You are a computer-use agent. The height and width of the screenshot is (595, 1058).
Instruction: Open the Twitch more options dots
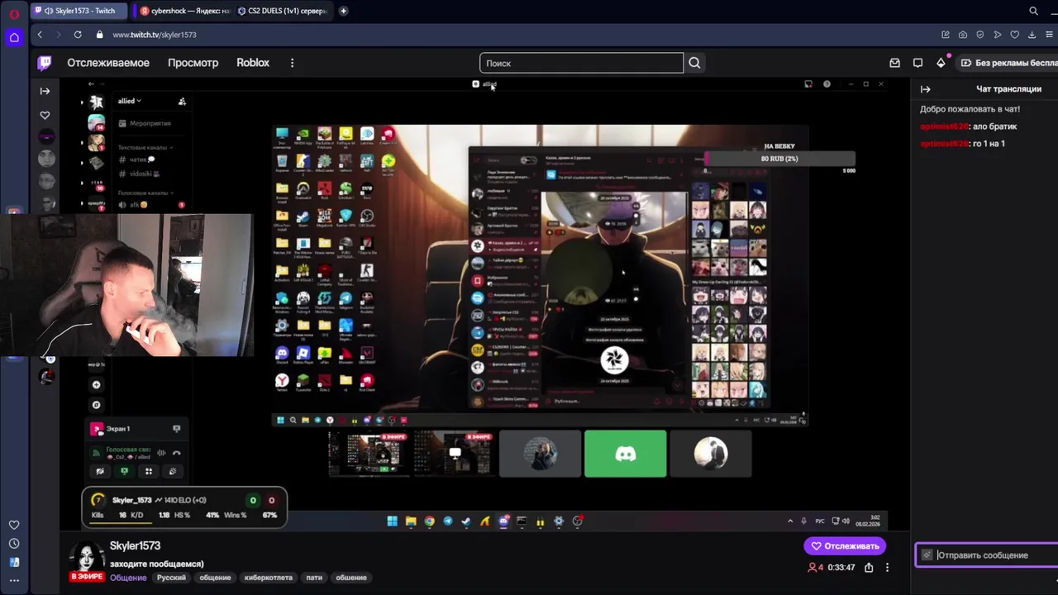(x=292, y=63)
